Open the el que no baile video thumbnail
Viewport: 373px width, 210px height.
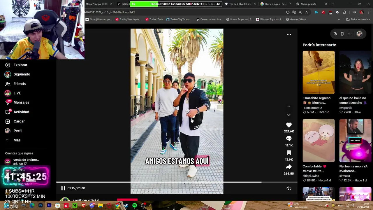tap(355, 72)
